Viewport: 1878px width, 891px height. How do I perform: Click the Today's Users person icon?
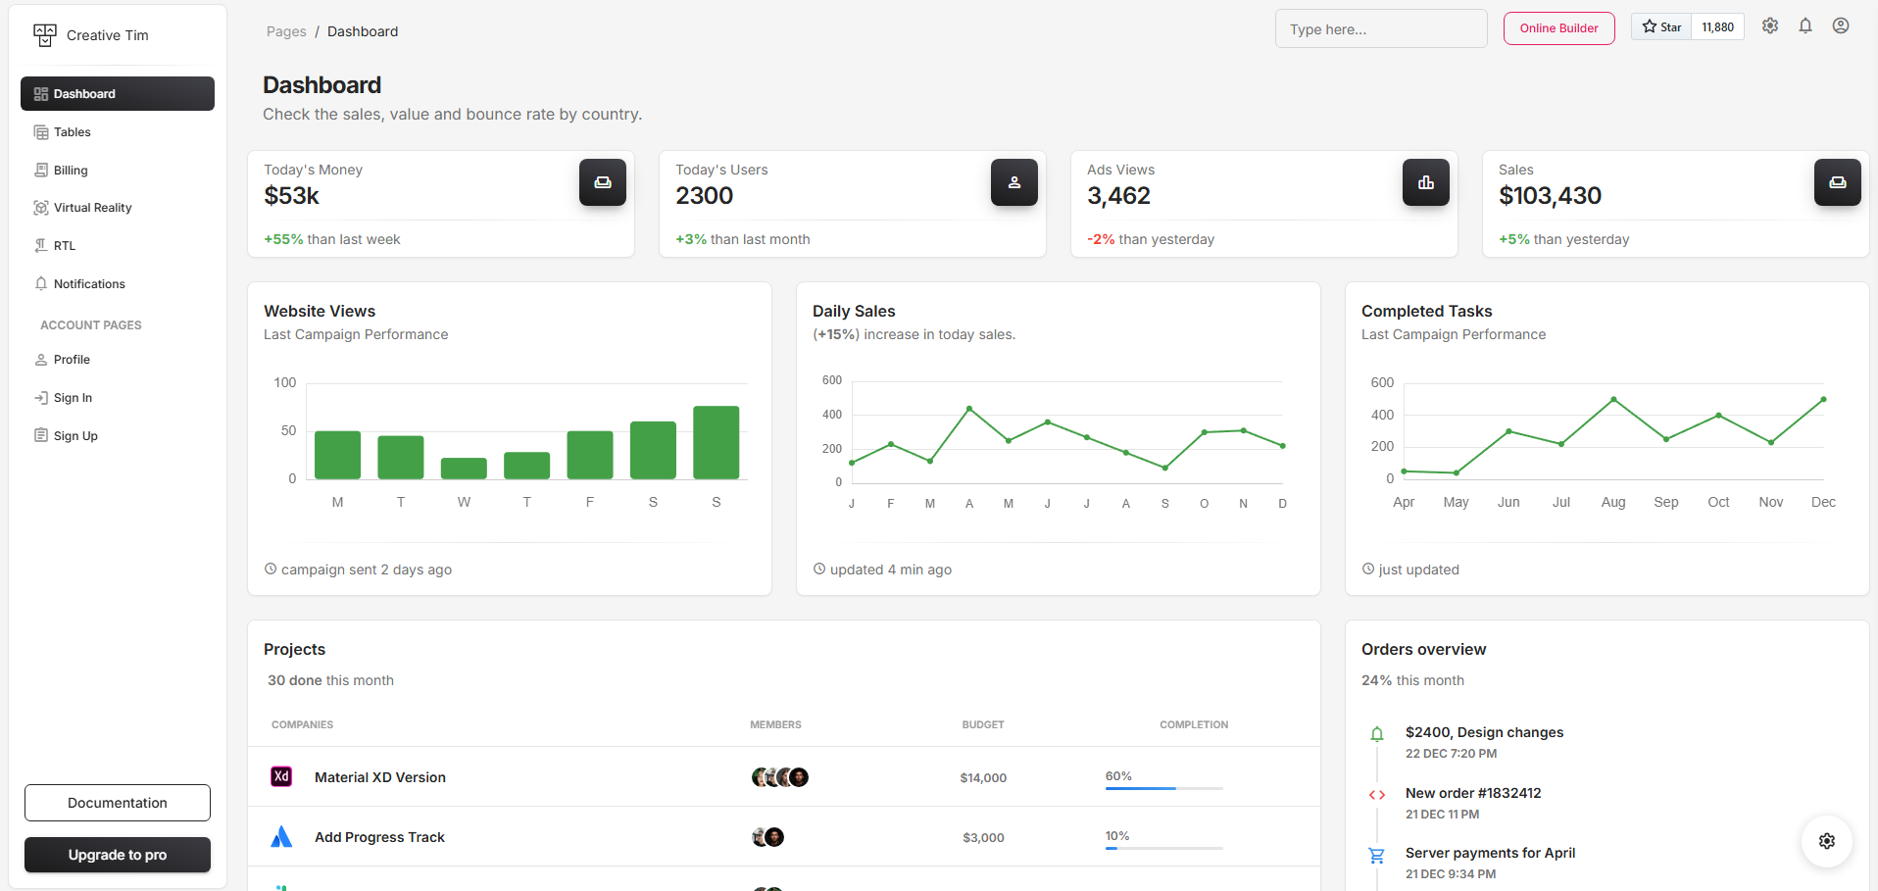click(1014, 182)
